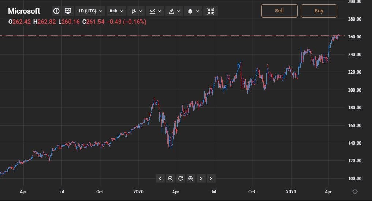Click the low value L260.16

point(69,22)
